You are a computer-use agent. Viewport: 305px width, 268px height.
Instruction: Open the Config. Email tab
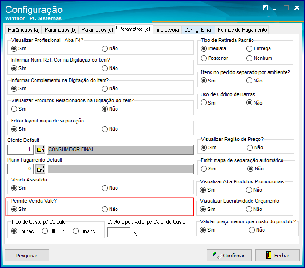(x=199, y=30)
